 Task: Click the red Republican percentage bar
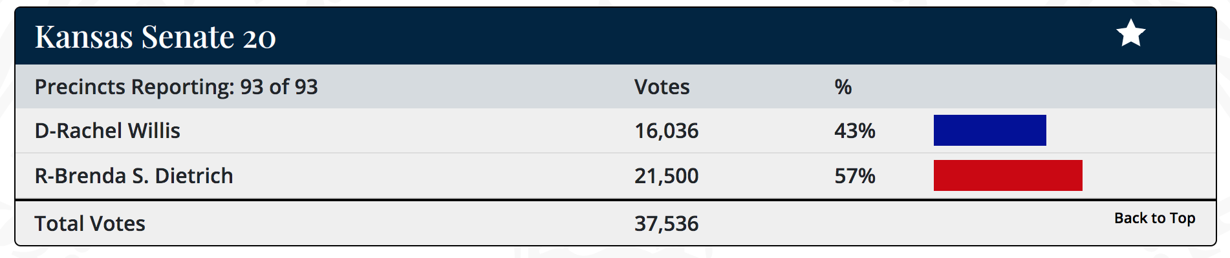click(x=1008, y=175)
